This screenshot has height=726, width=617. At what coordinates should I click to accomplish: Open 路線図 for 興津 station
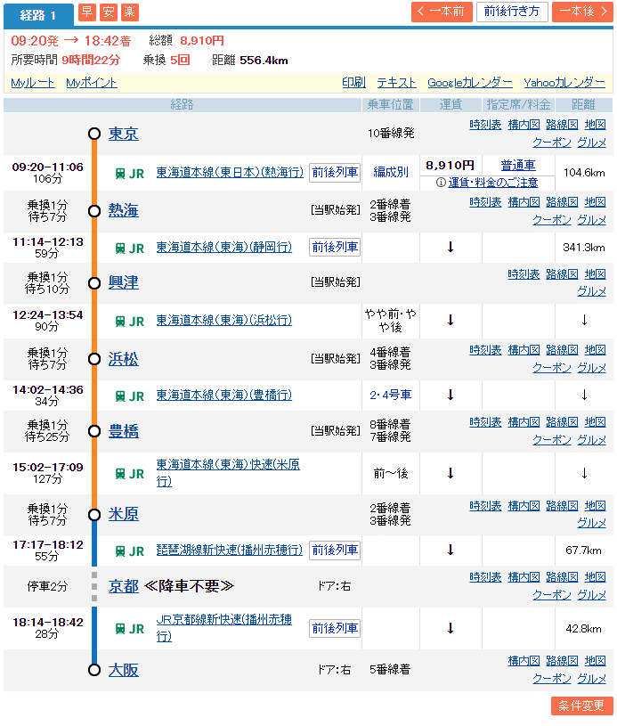[562, 274]
